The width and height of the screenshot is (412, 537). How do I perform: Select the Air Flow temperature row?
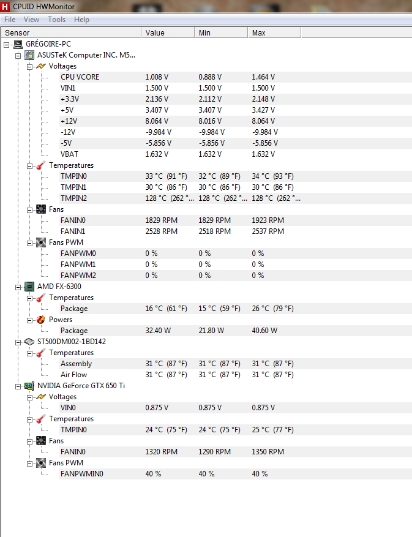coord(236,375)
